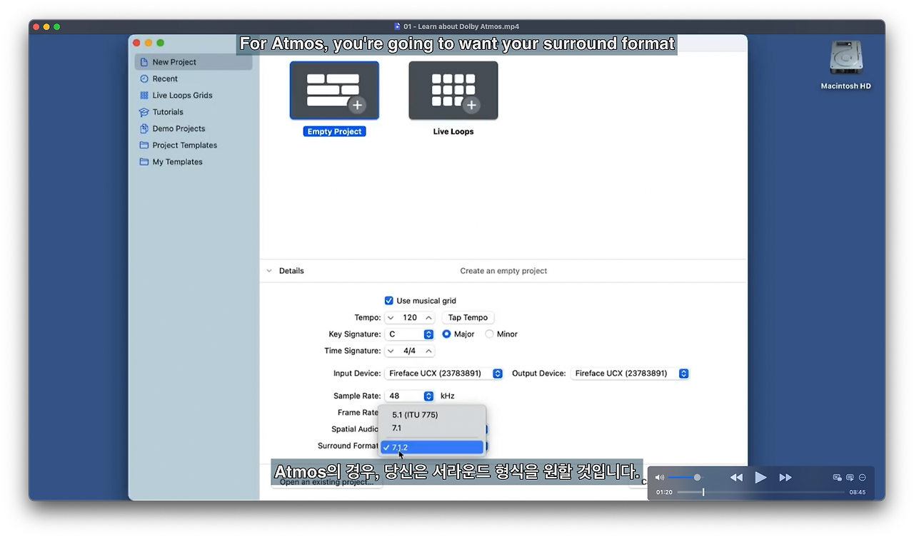The width and height of the screenshot is (914, 539).
Task: Open Demo Projects in the sidebar
Action: (x=194, y=129)
